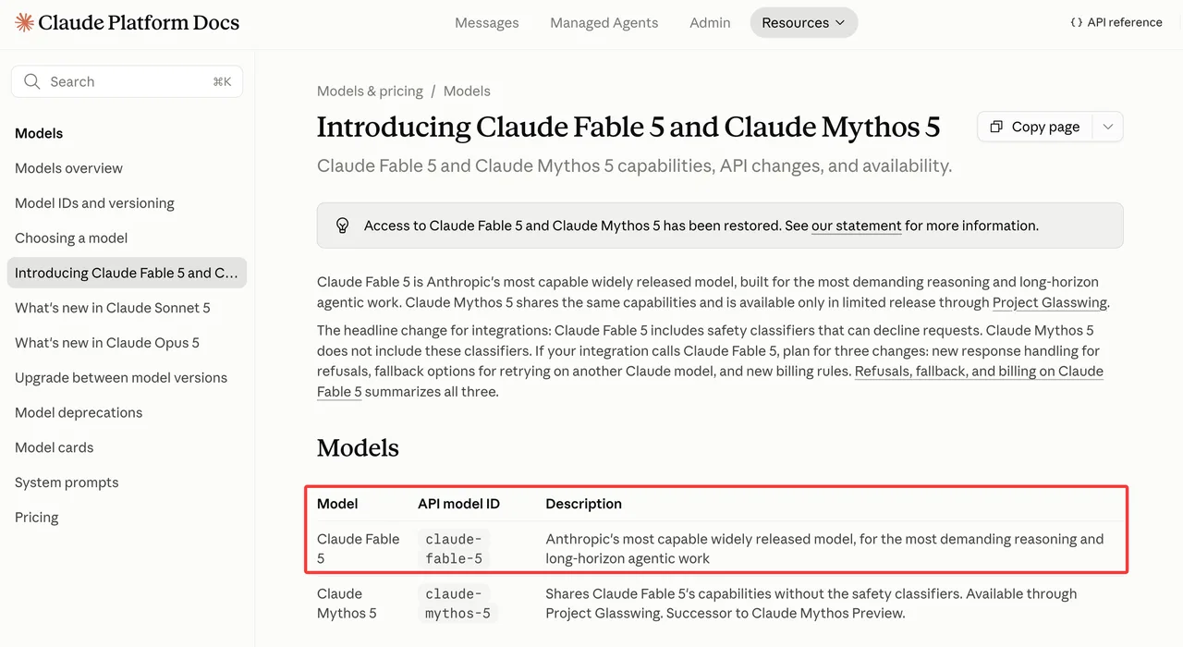This screenshot has width=1183, height=647.
Task: Click the lightbulb icon in the notice banner
Action: click(x=342, y=226)
